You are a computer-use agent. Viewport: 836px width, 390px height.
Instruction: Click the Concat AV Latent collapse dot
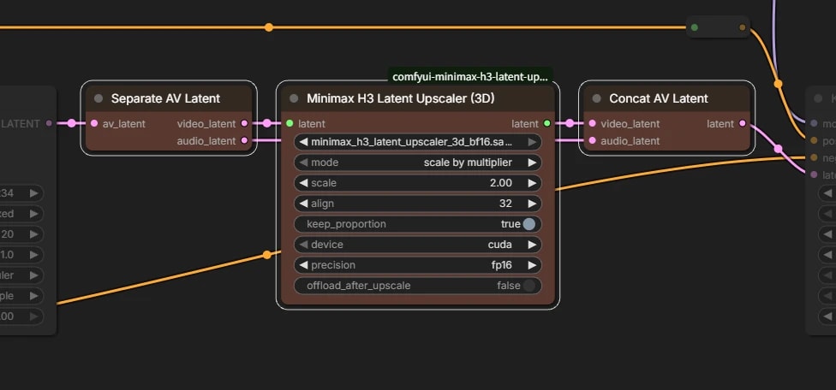(597, 98)
